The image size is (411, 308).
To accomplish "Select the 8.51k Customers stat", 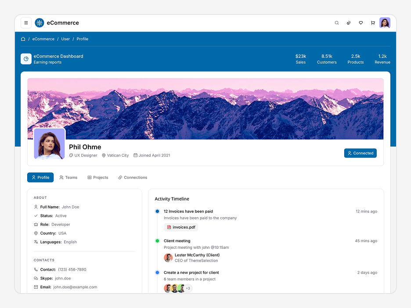I will (327, 59).
